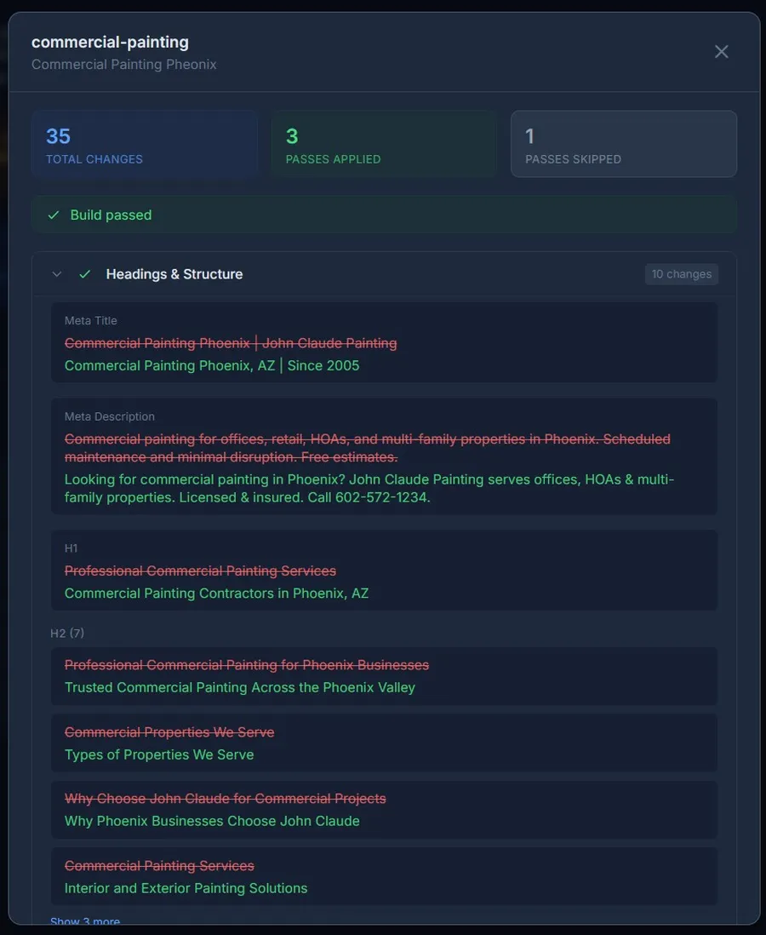This screenshot has height=935, width=766.
Task: Close the commercial-painting dialog with the X
Action: 721,52
